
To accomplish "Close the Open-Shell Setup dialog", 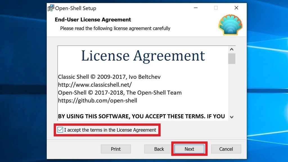I will coord(236,8).
